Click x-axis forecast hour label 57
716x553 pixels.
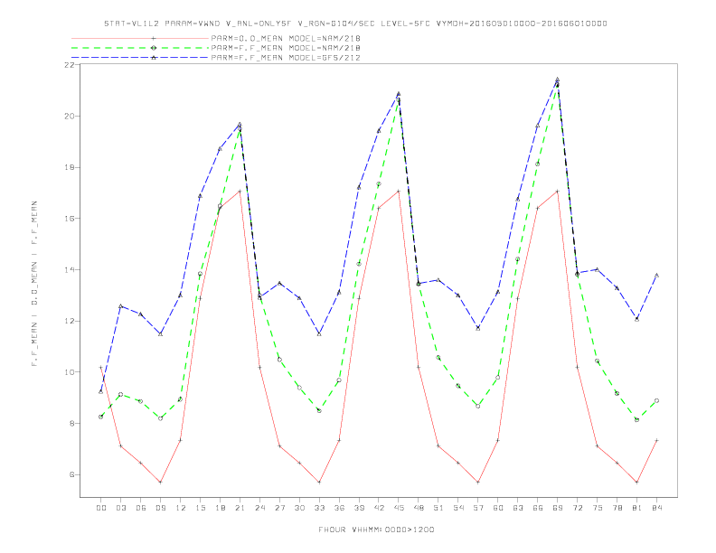coord(478,508)
